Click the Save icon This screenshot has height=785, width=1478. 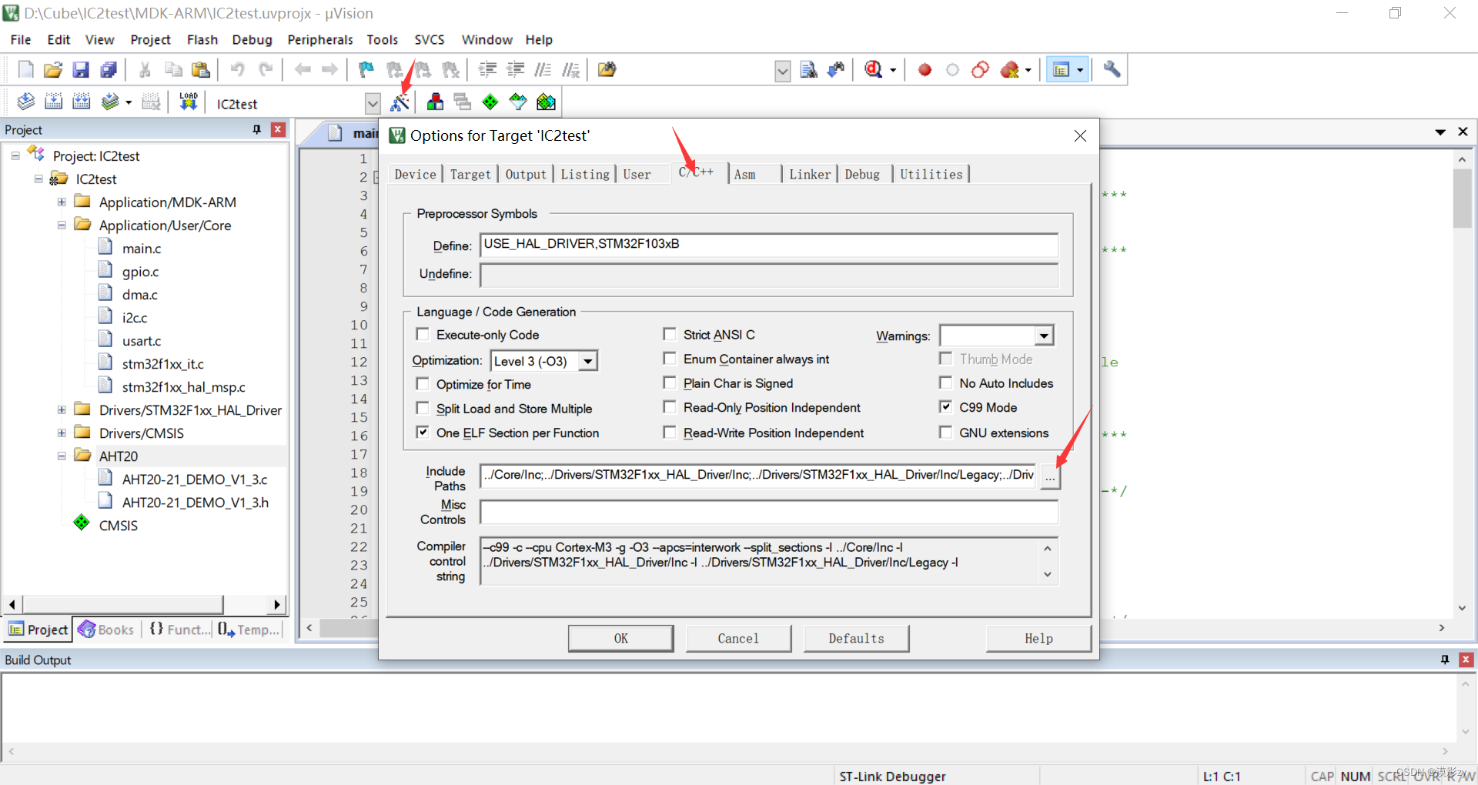(81, 70)
